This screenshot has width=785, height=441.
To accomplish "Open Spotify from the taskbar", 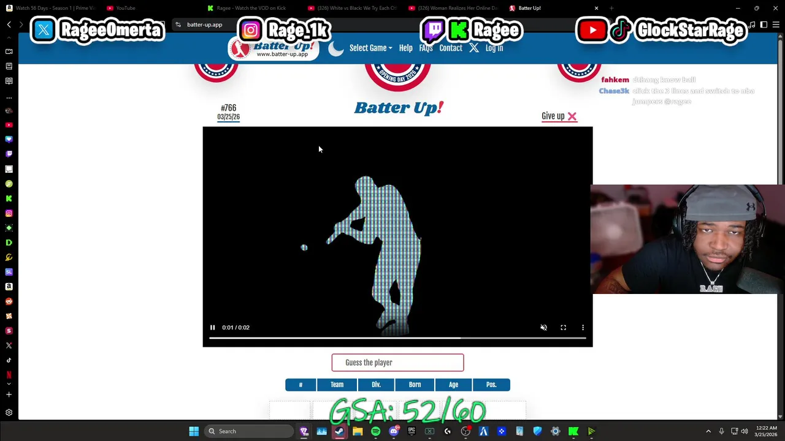I will (375, 431).
